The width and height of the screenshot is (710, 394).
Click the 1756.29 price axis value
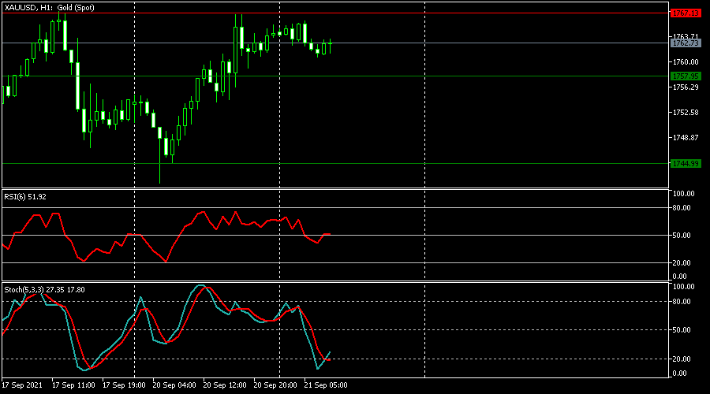tap(686, 87)
